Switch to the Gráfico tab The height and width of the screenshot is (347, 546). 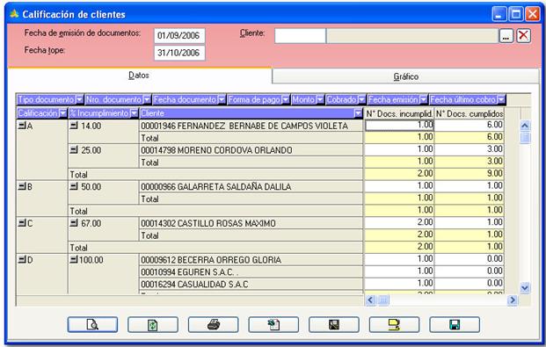(405, 76)
